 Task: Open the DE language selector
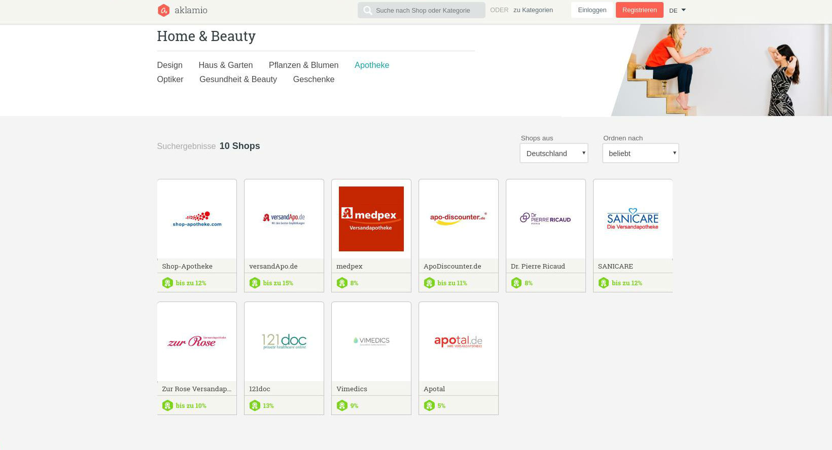(x=677, y=10)
